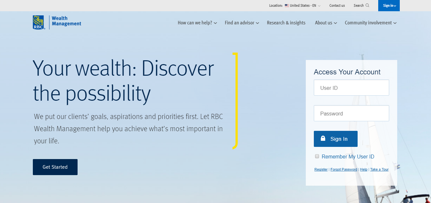Open the Contact us link
This screenshot has width=431, height=203.
(x=337, y=5)
